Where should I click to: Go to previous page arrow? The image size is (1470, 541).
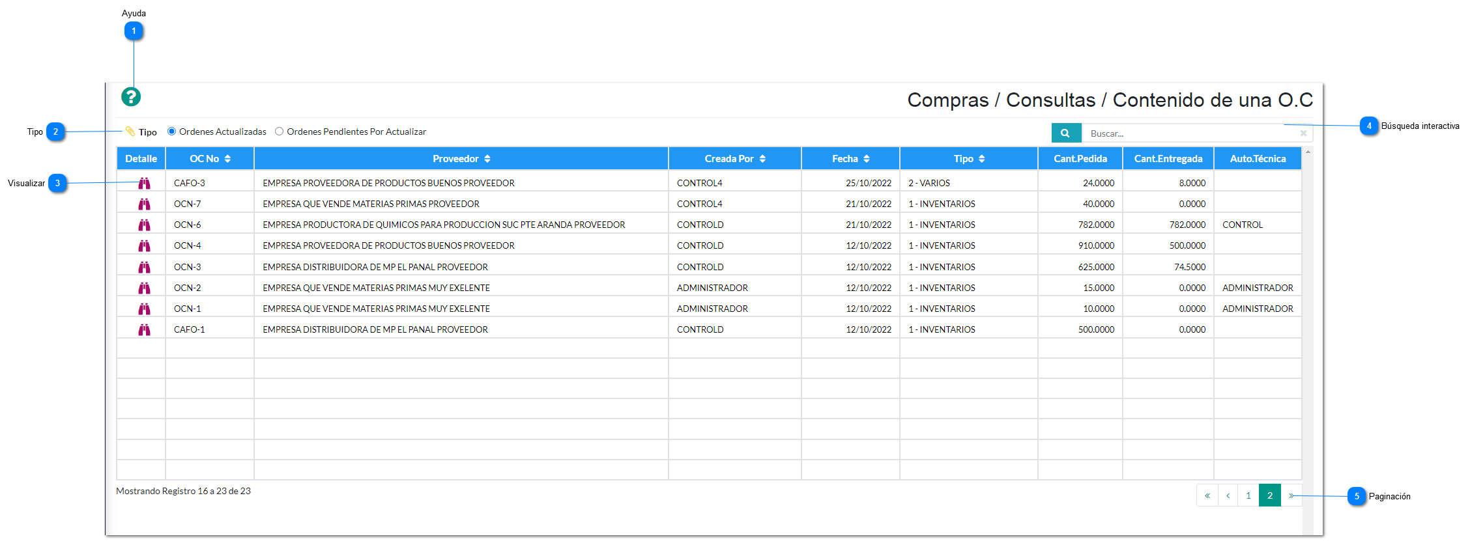click(x=1228, y=495)
